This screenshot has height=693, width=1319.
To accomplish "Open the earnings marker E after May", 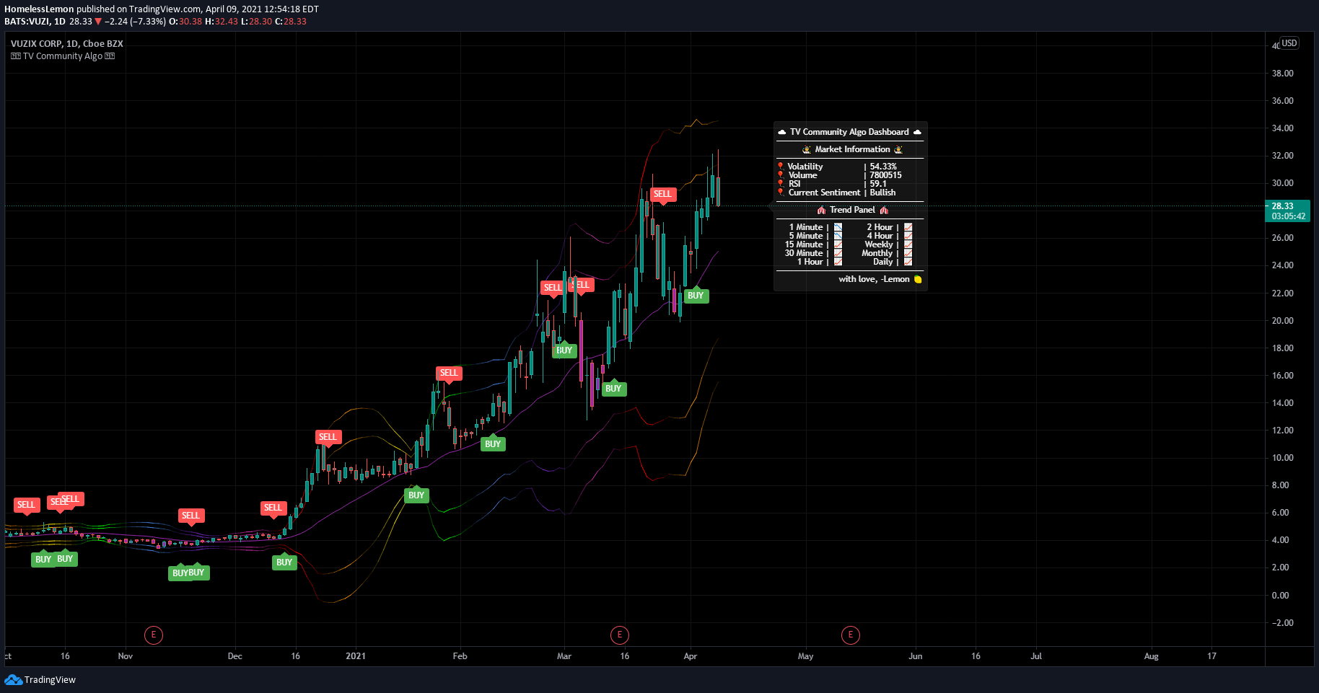I will pyautogui.click(x=850, y=635).
